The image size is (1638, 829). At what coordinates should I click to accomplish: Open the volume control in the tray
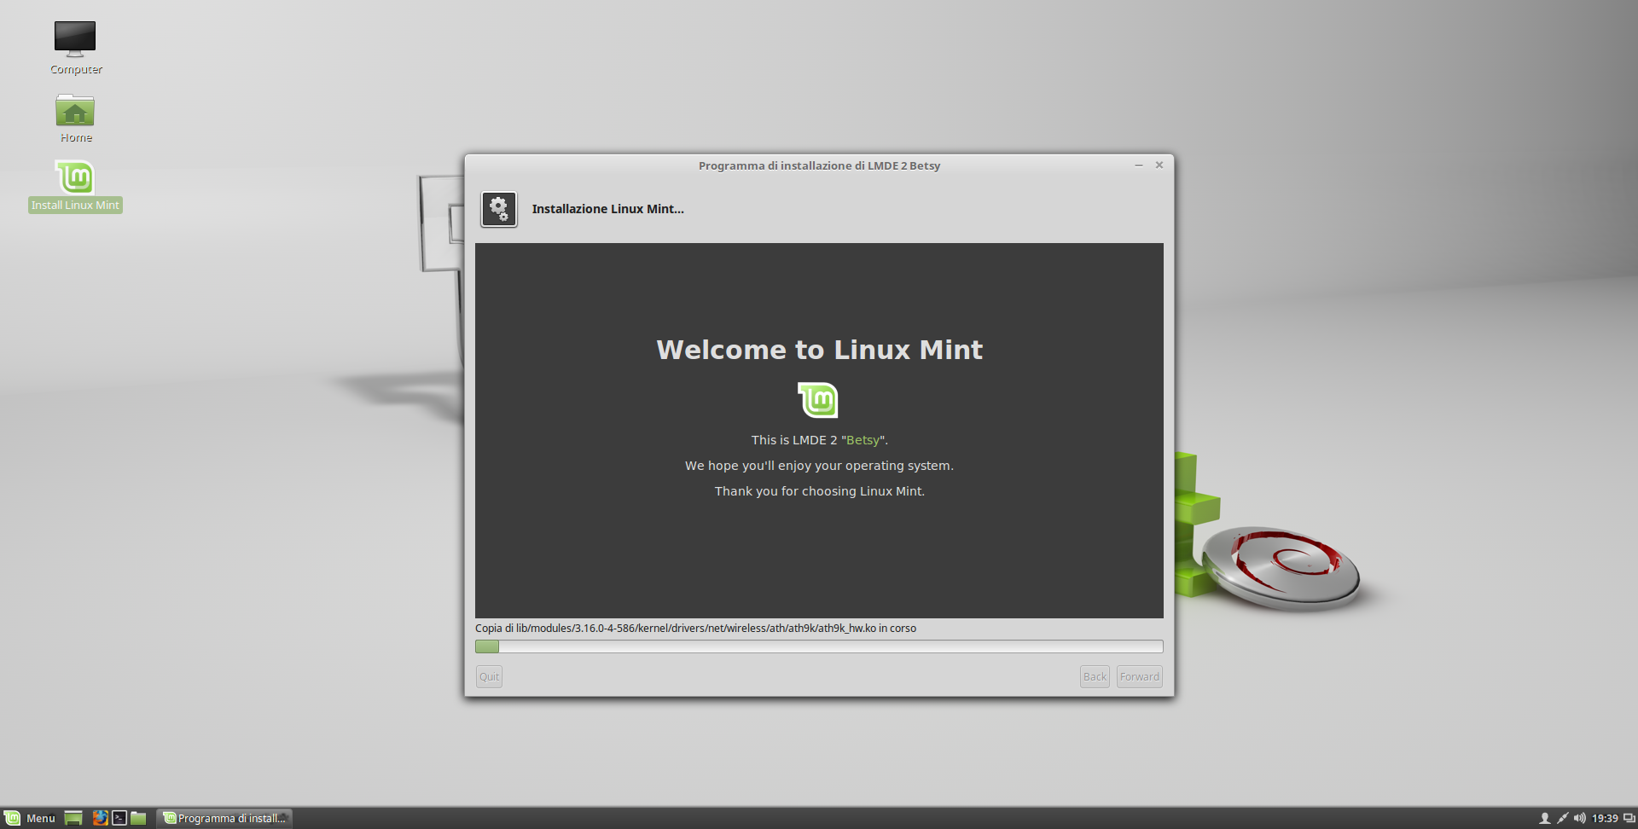[1580, 818]
